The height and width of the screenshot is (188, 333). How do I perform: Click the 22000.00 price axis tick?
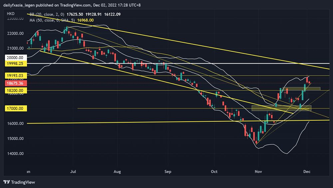click(15, 33)
